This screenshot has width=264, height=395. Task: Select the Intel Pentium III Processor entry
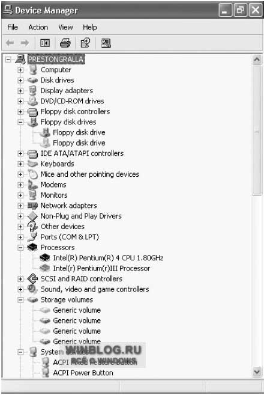[101, 268]
